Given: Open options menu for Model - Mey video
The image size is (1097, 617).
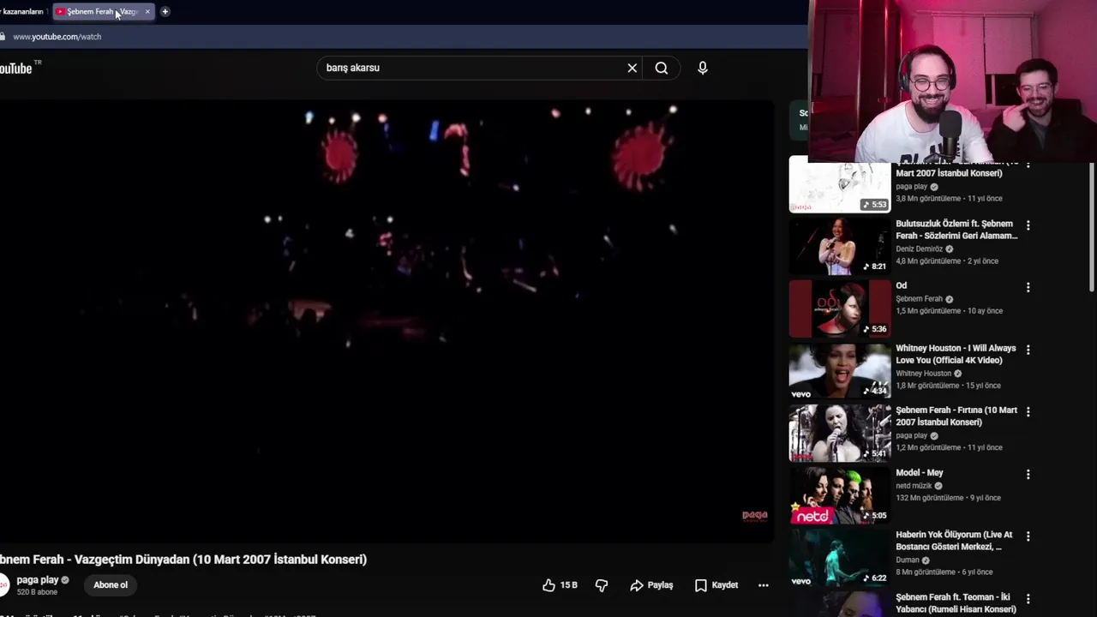Looking at the screenshot, I should pos(1028,474).
